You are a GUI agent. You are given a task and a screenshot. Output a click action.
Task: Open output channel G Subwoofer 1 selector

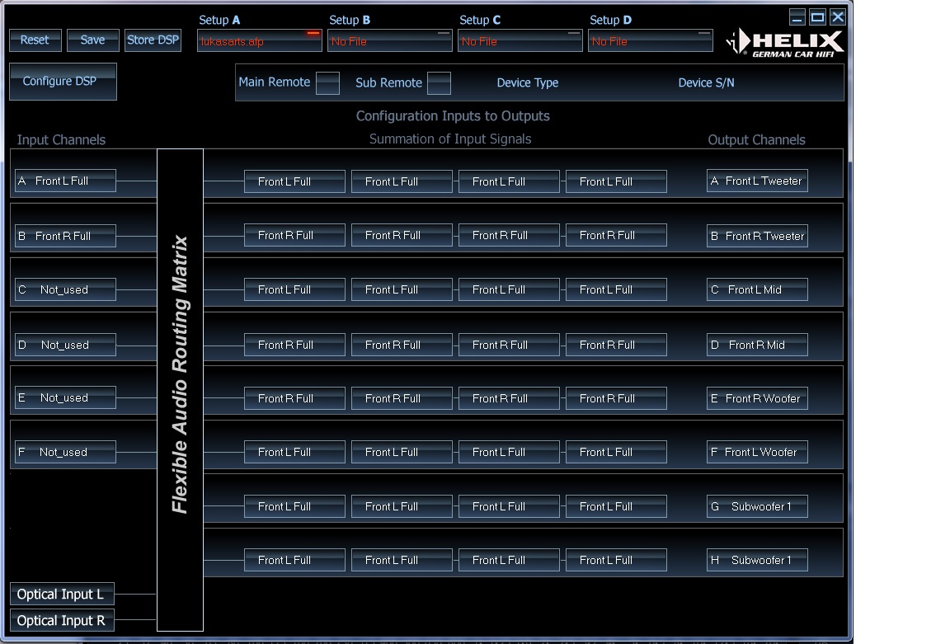click(x=757, y=506)
